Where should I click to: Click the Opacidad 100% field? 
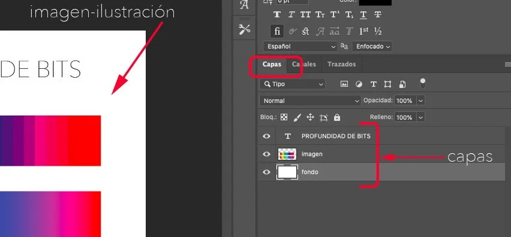pyautogui.click(x=405, y=101)
